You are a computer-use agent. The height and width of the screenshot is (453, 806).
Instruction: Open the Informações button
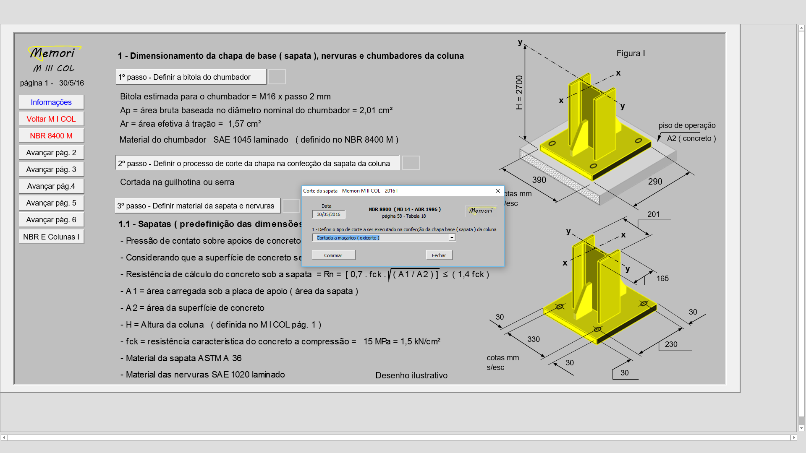[51, 102]
